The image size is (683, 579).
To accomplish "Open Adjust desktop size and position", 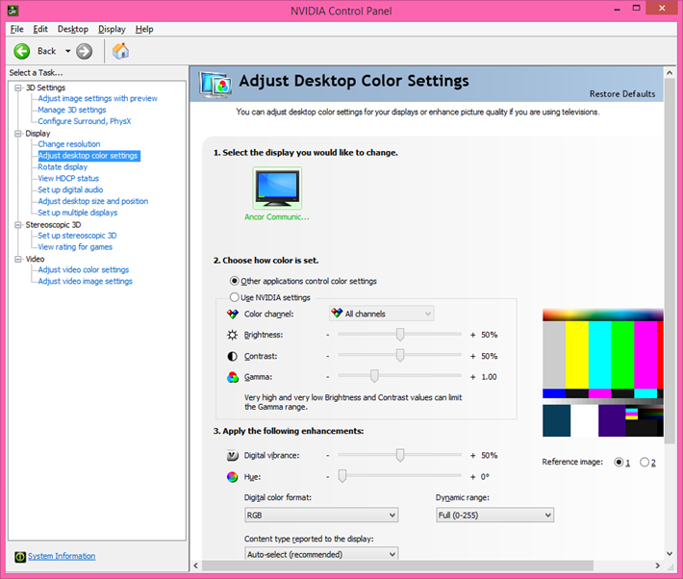I will 92,201.
